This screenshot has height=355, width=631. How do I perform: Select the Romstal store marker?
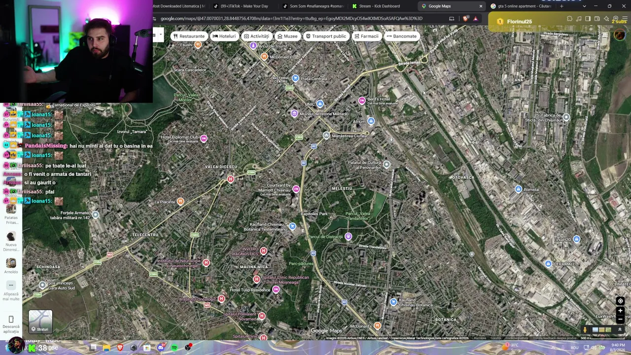tap(518, 189)
